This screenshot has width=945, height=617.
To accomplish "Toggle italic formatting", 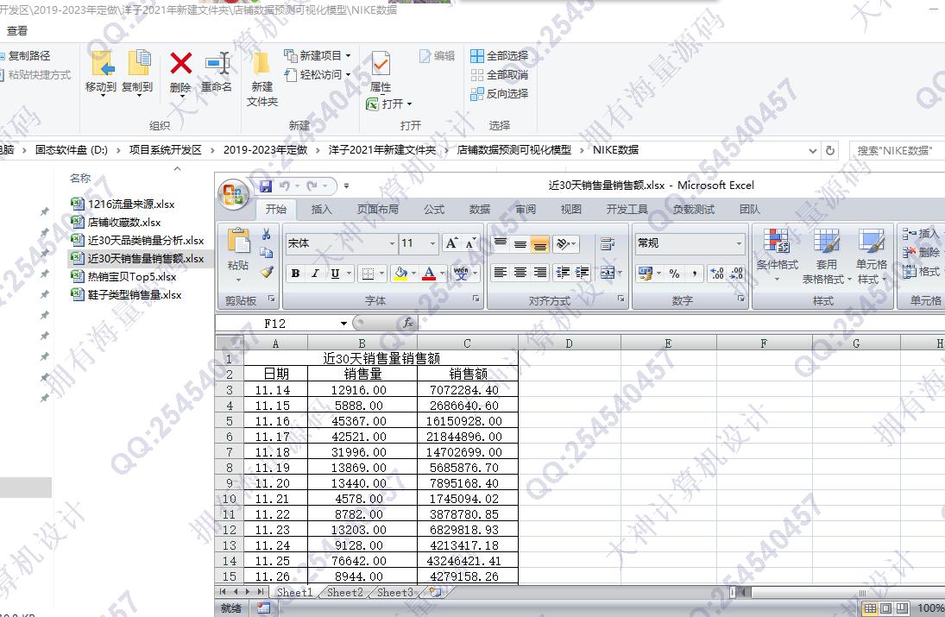I will coord(315,274).
